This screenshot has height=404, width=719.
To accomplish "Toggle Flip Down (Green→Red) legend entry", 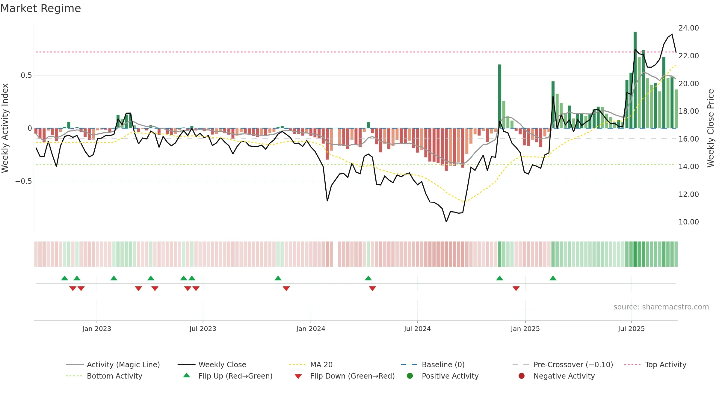I will (345, 376).
